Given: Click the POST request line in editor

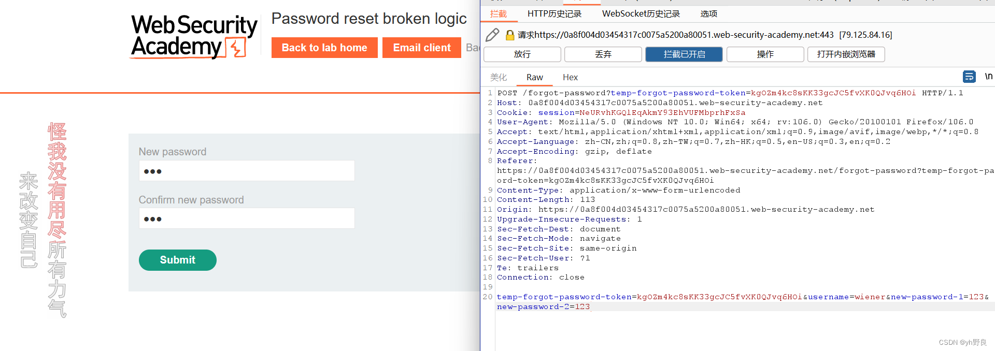Looking at the screenshot, I should pyautogui.click(x=730, y=93).
